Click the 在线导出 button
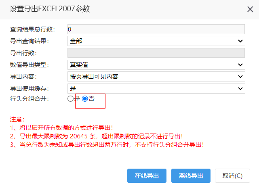The width and height of the screenshot is (259, 188). click(147, 176)
